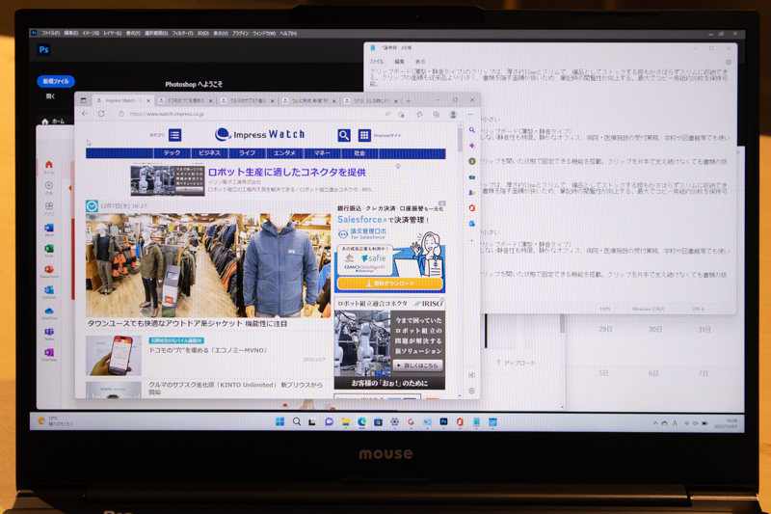Open OneDrive in the Office app sidebar
This screenshot has height=514, width=771.
point(49,311)
